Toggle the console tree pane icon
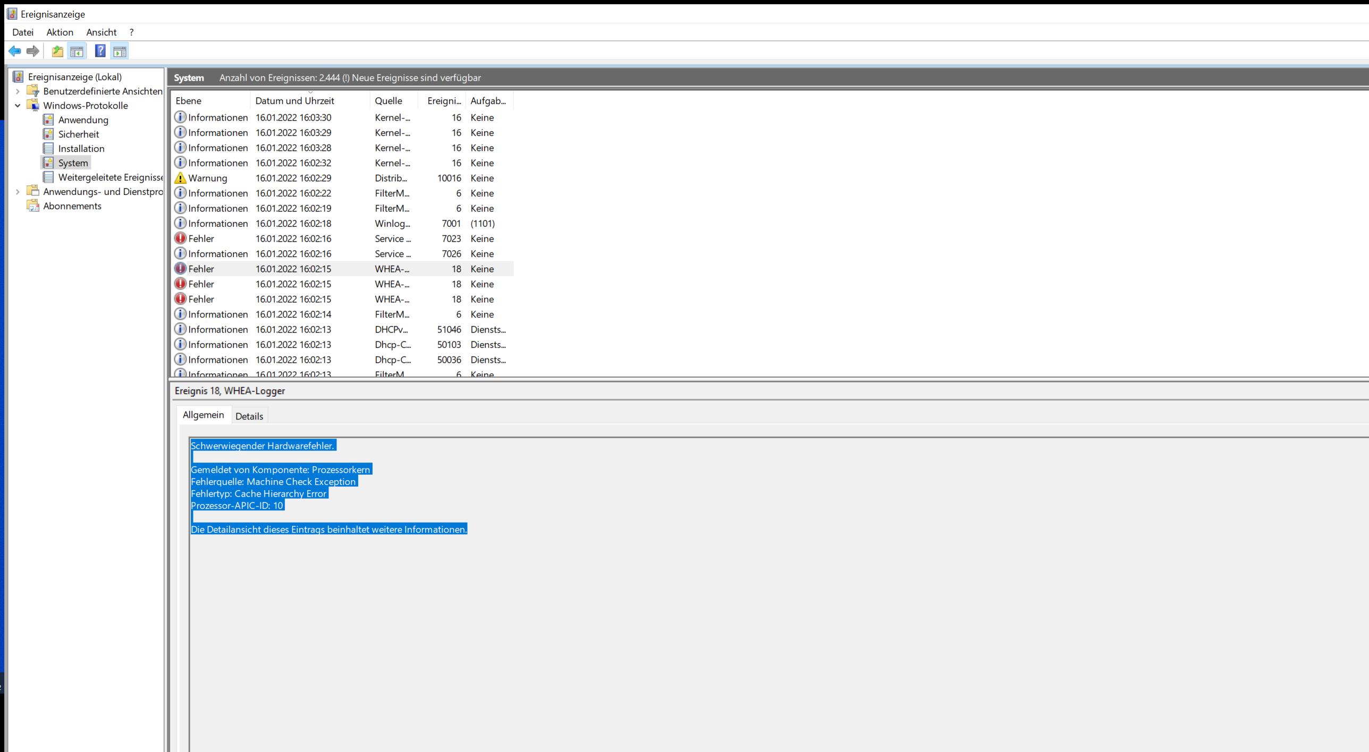The image size is (1369, 752). (77, 51)
